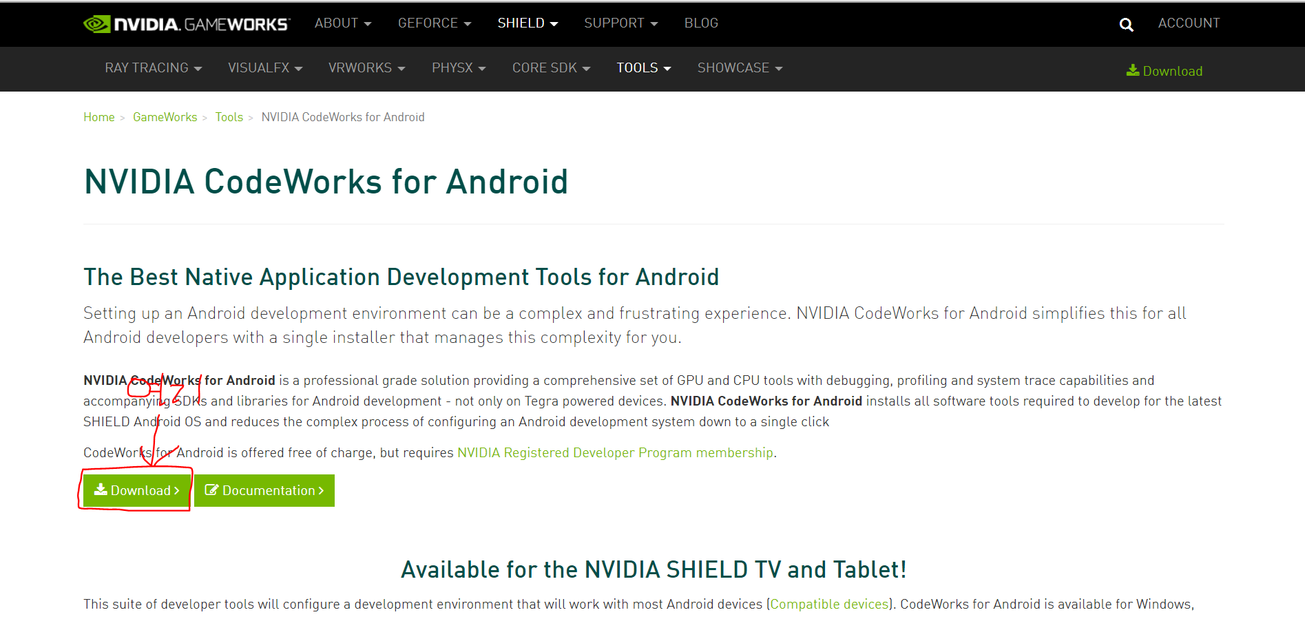Open NVIDIA Registered Developer Program membership link
The height and width of the screenshot is (619, 1305).
point(616,453)
